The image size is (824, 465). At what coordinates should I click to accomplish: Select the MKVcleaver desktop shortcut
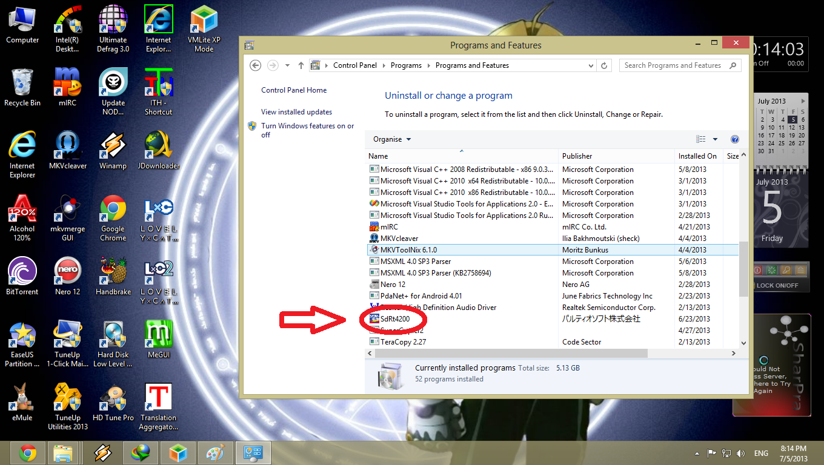(x=68, y=151)
